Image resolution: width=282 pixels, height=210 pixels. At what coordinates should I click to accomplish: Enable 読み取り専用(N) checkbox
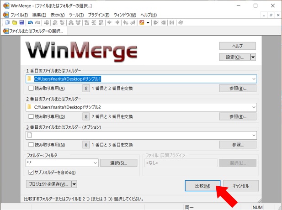(31, 145)
